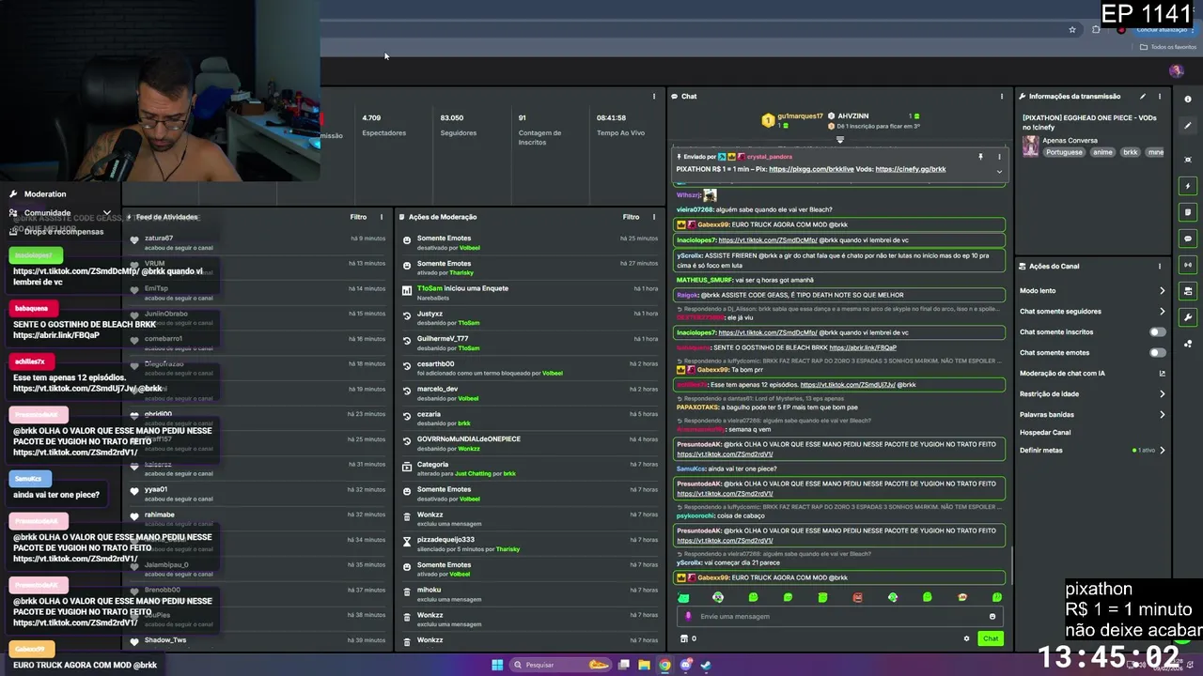
Task: Open the Chat panel options menu
Action: pyautogui.click(x=1001, y=96)
